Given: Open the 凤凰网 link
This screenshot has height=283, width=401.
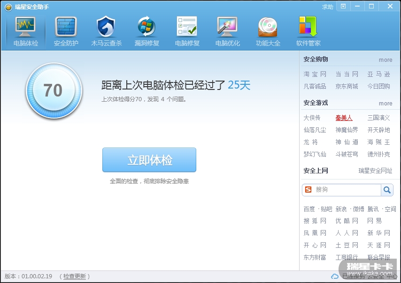Looking at the screenshot, I should tap(315, 233).
